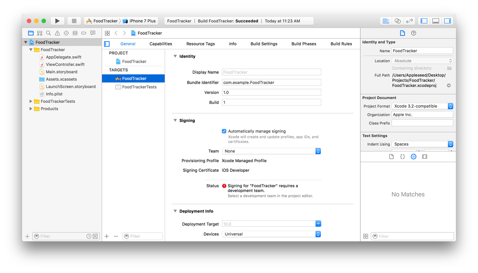Screen dimensions: 478x273
Task: Open the Code Snippet library
Action: 402,157
